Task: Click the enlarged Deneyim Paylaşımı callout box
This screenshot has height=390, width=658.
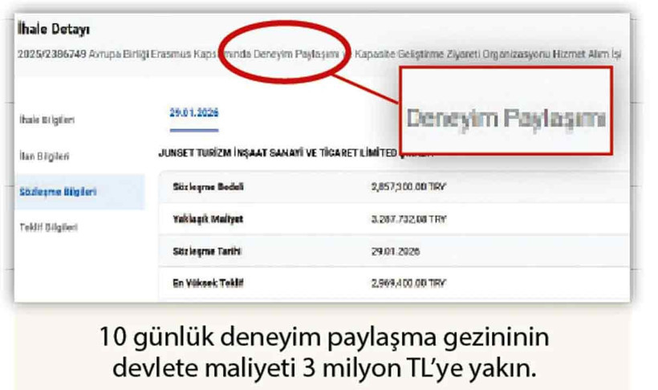Action: [506, 111]
